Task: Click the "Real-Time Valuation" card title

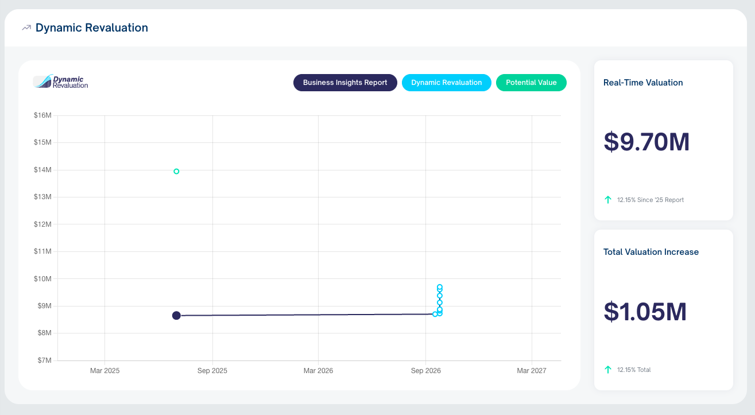Action: coord(643,83)
